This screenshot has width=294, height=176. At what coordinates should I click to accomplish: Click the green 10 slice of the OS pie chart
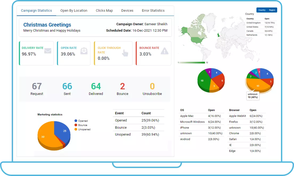pos(204,81)
